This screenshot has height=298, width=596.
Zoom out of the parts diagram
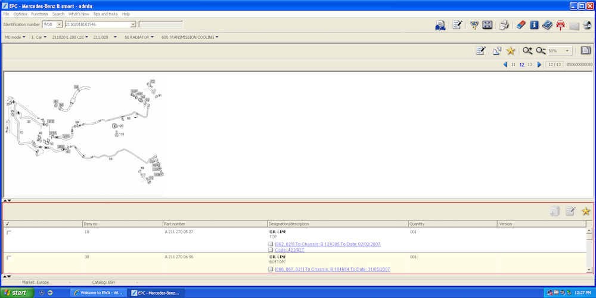coord(541,51)
